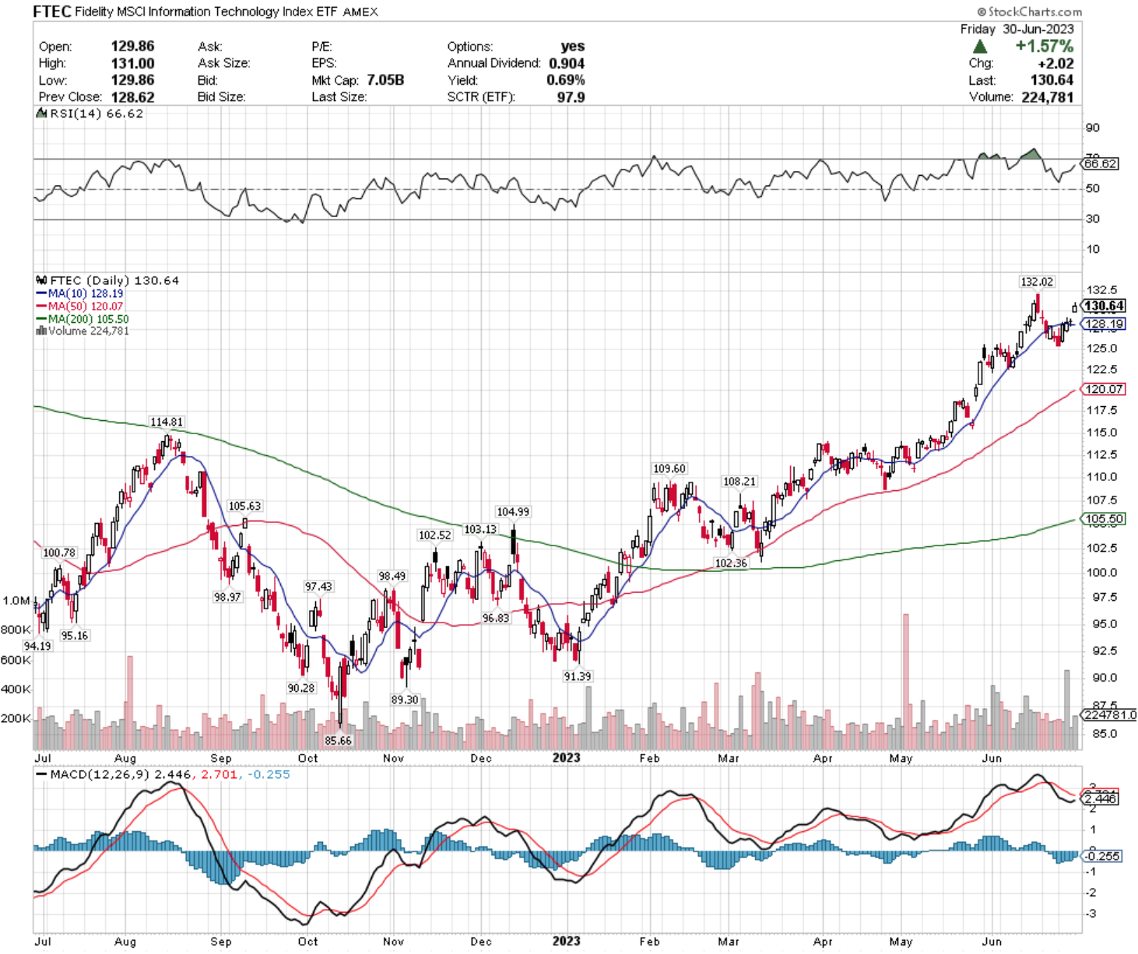Click the RSI(14) 66.62 indicator label
The image size is (1138, 954).
coord(90,114)
